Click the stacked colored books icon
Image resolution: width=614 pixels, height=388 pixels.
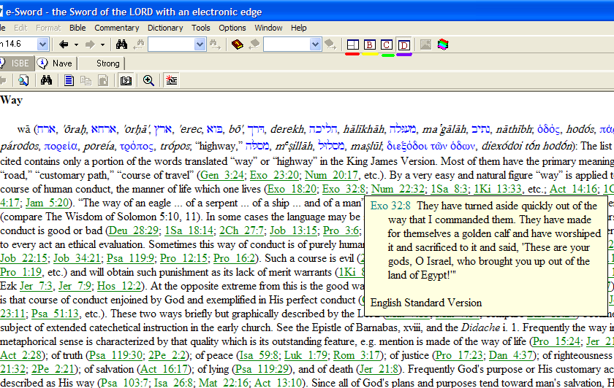pos(443,44)
